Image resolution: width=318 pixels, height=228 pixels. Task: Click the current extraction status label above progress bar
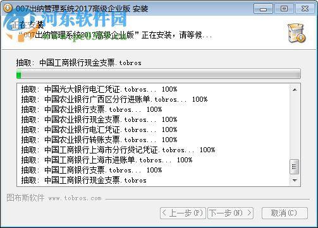pos(79,63)
